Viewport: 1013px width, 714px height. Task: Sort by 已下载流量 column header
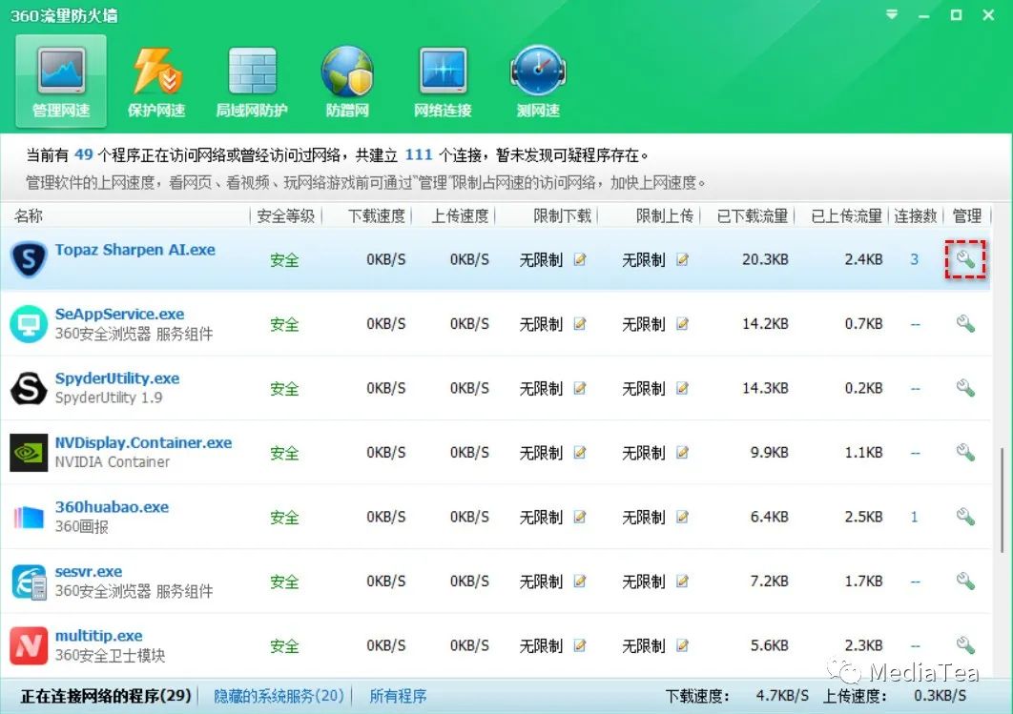point(752,215)
